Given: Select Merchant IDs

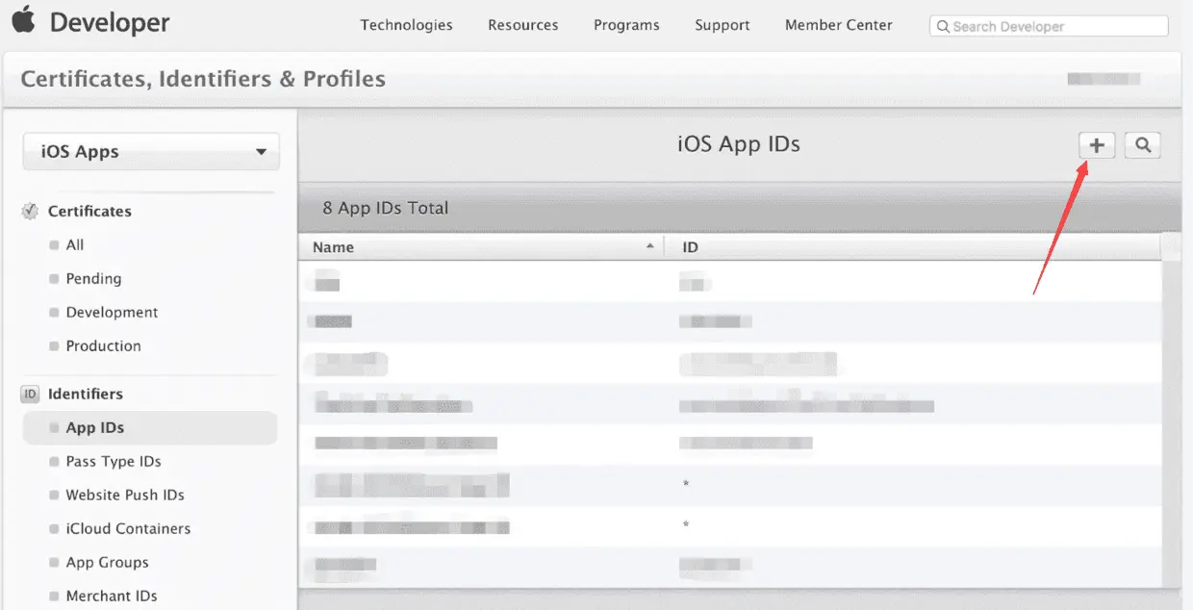Looking at the screenshot, I should (x=112, y=597).
